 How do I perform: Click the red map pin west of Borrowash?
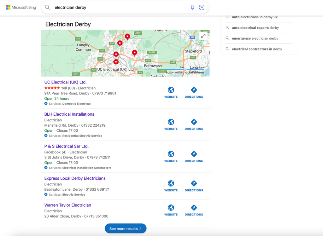(x=135, y=53)
